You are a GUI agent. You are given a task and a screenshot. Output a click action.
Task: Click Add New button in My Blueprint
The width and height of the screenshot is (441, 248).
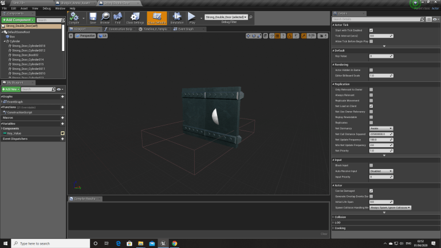(11, 89)
